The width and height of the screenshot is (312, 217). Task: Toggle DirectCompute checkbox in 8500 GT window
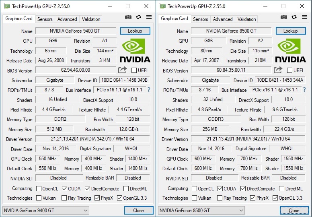coord(243,188)
